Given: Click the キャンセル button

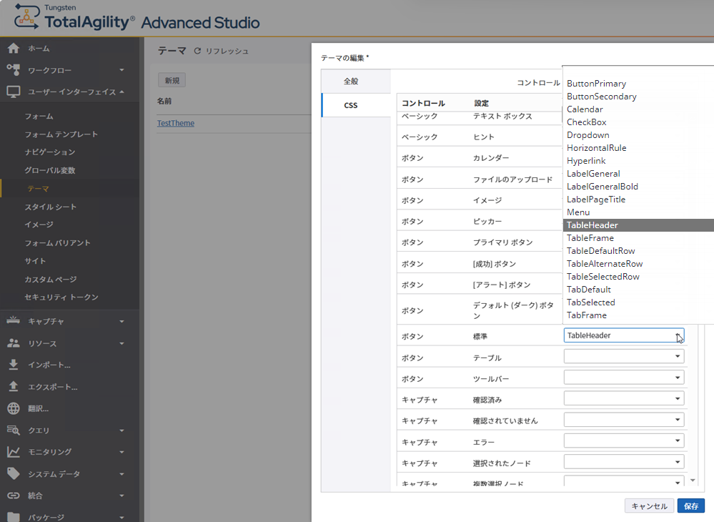Looking at the screenshot, I should click(x=649, y=506).
